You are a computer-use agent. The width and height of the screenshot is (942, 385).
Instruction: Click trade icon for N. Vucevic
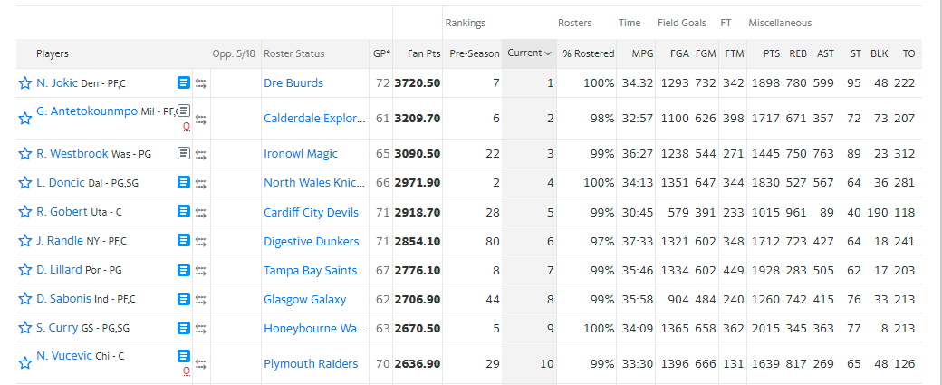point(201,364)
